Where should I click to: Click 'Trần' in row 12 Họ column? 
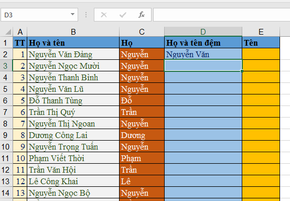(x=142, y=170)
